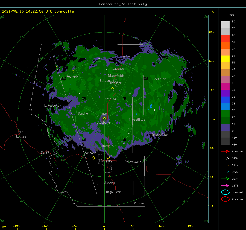
Task: Click the Olds town label
Action: point(104,114)
